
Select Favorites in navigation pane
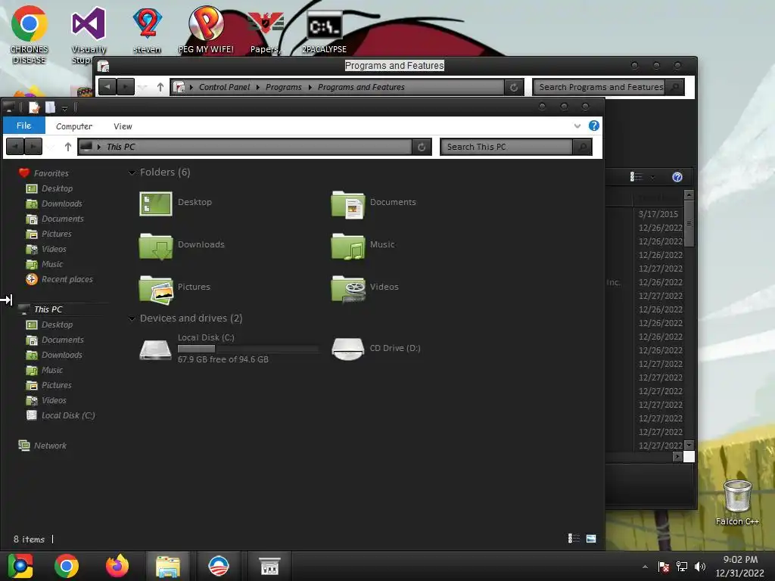51,173
